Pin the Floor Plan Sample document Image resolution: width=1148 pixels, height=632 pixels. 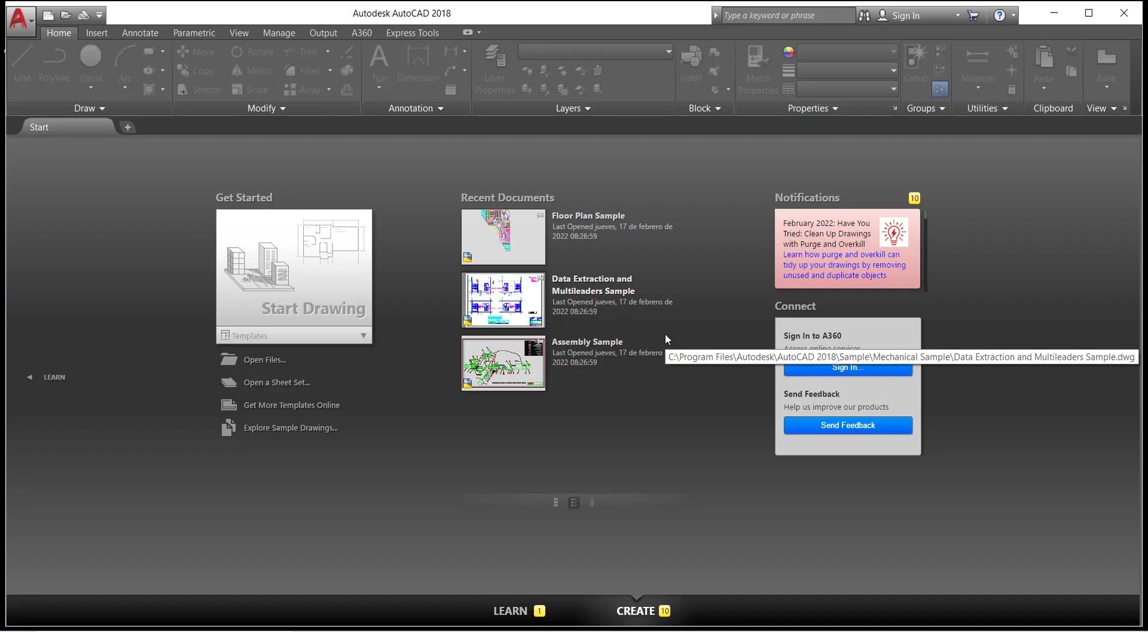click(541, 215)
